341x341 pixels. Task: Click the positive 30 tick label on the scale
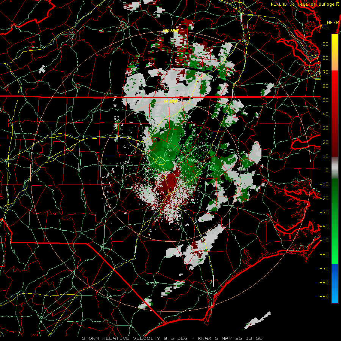(325, 128)
